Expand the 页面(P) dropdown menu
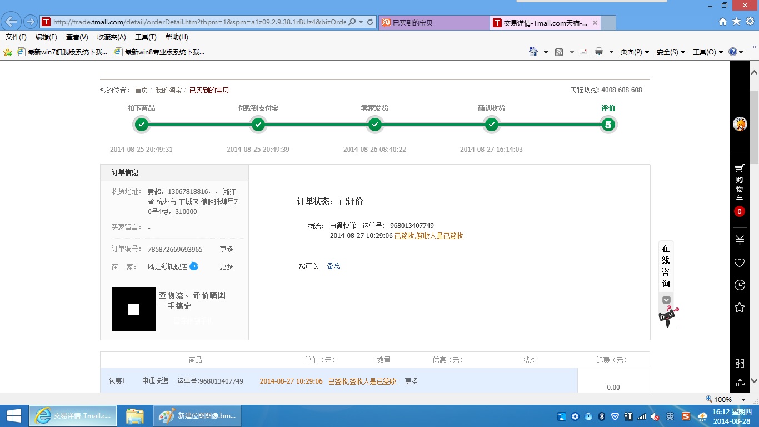 tap(635, 52)
